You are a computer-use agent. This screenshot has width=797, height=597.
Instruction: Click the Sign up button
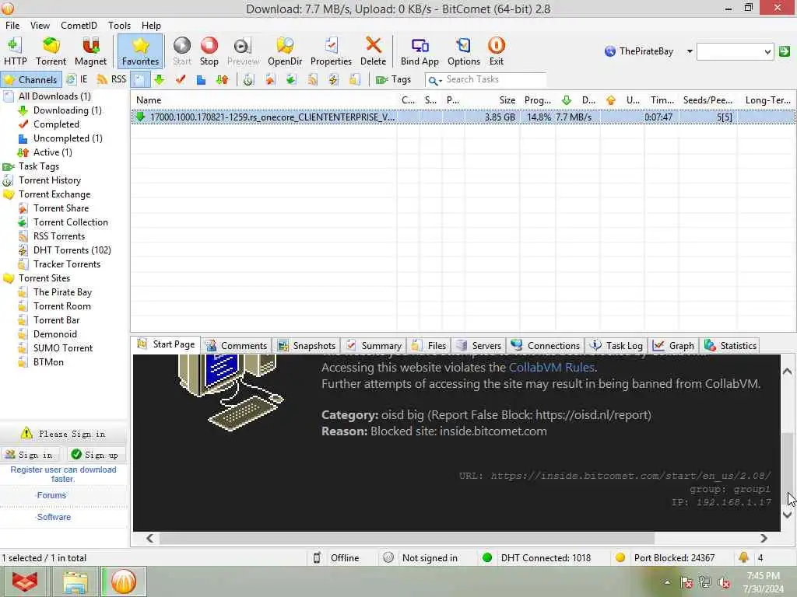(x=96, y=455)
